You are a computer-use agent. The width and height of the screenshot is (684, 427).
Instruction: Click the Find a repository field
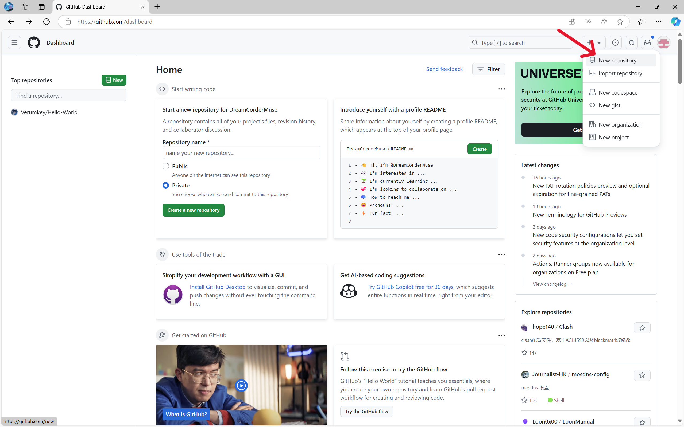coord(69,95)
